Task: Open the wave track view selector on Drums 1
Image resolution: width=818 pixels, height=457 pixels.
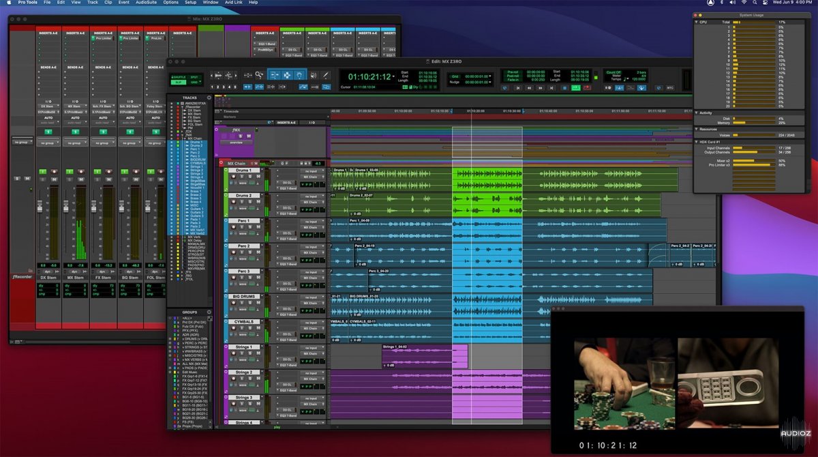Action: [x=244, y=183]
